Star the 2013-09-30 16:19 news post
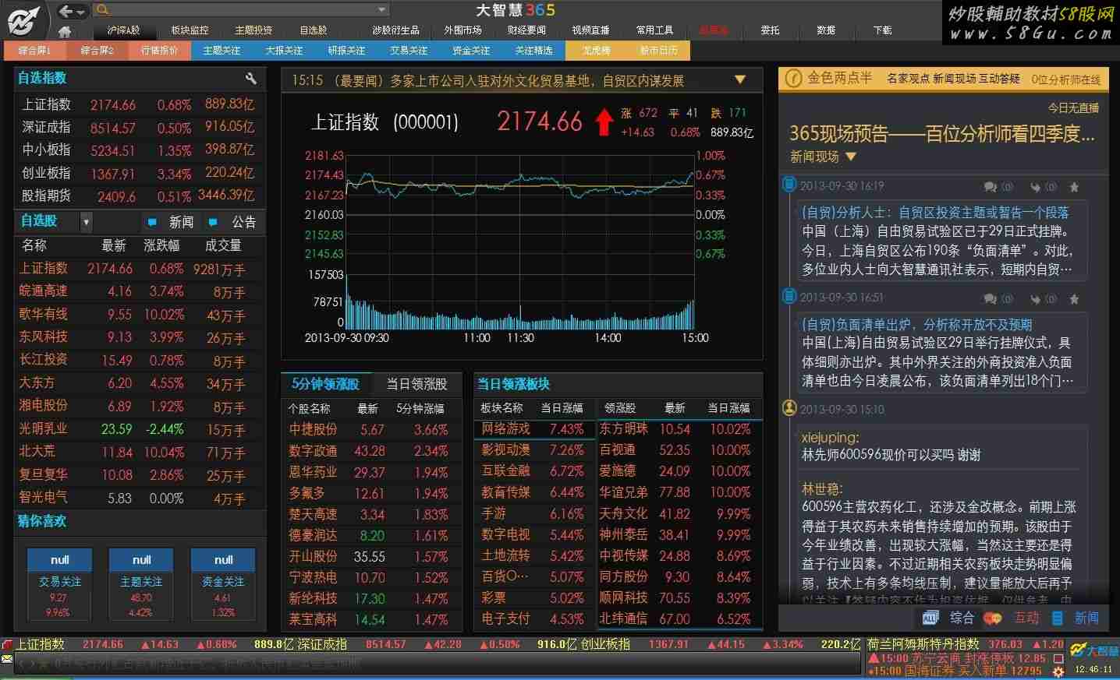This screenshot has height=680, width=1120. pyautogui.click(x=1074, y=187)
